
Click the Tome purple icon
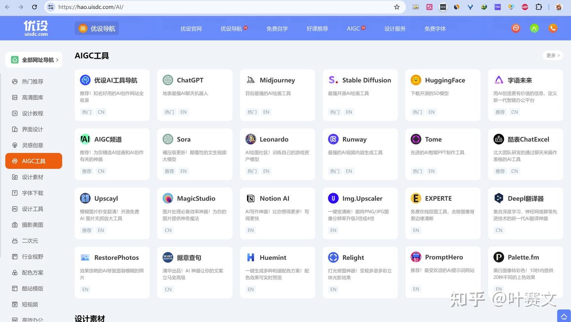(x=416, y=139)
